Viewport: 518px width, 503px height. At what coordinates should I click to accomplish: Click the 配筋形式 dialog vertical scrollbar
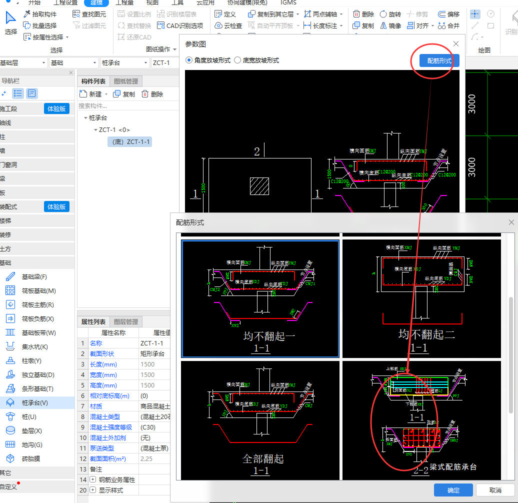510,355
